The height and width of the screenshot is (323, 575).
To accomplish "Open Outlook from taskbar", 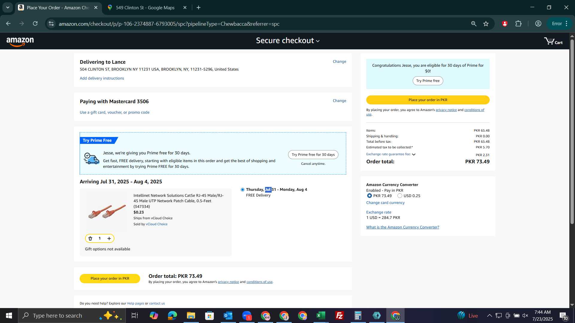I will click(228, 316).
